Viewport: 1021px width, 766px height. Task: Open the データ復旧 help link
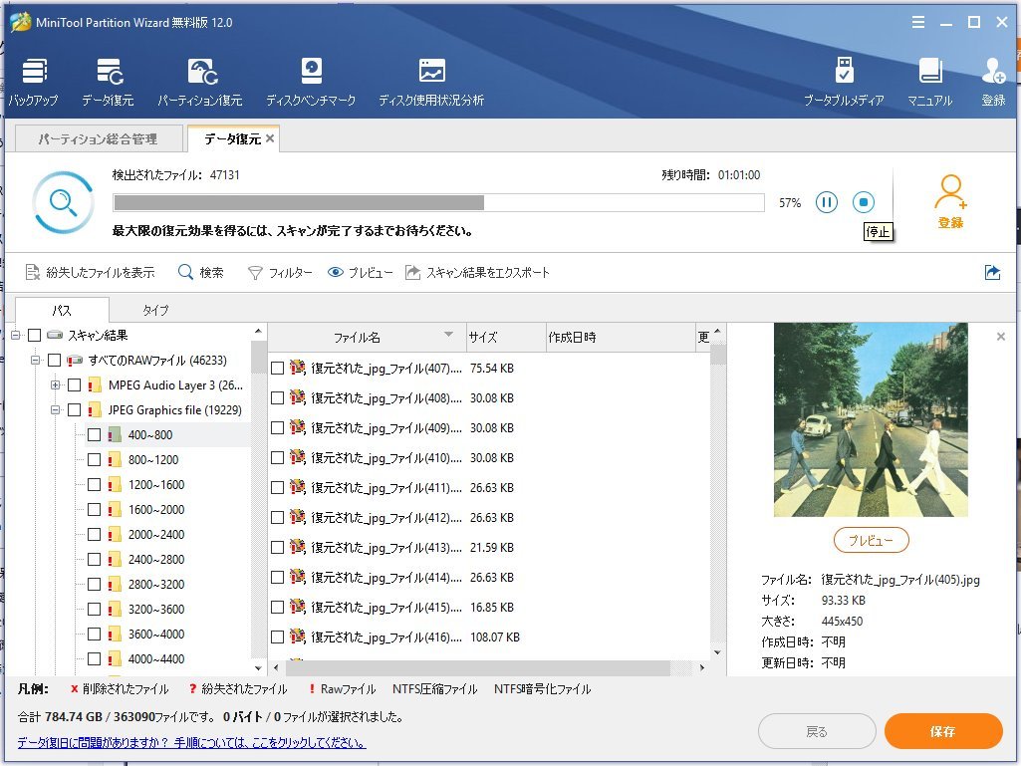191,742
